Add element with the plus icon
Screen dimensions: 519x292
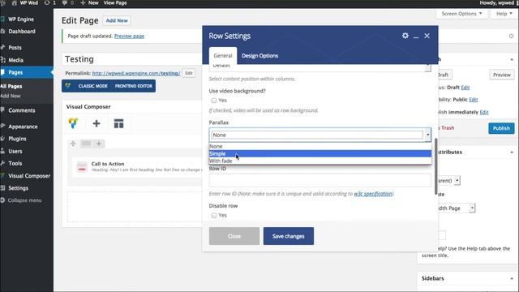click(x=97, y=123)
